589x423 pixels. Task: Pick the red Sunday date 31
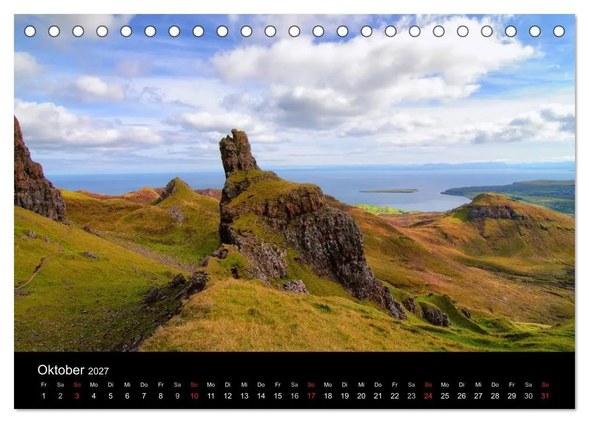pos(545,396)
